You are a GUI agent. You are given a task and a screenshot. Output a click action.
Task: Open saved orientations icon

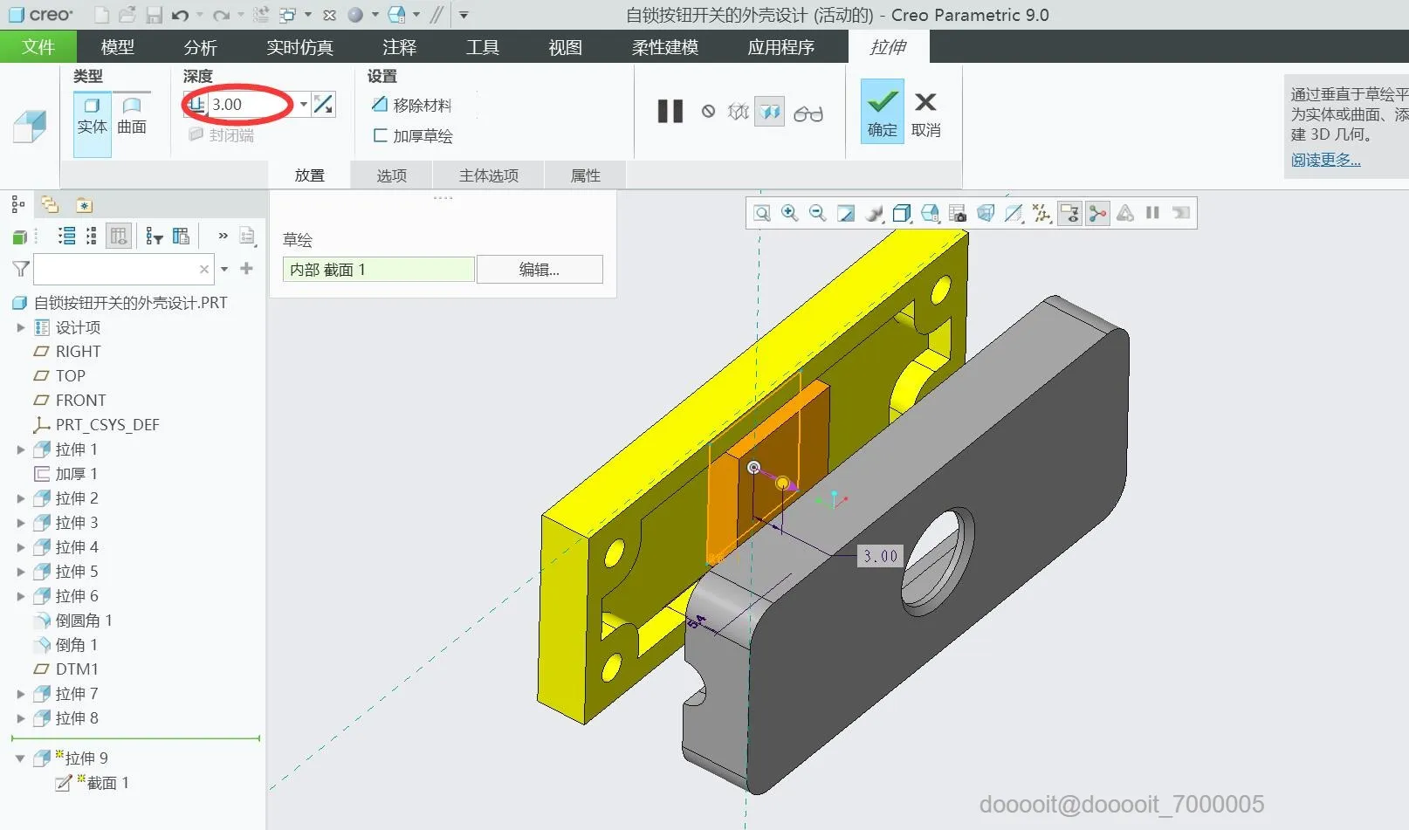pyautogui.click(x=930, y=214)
